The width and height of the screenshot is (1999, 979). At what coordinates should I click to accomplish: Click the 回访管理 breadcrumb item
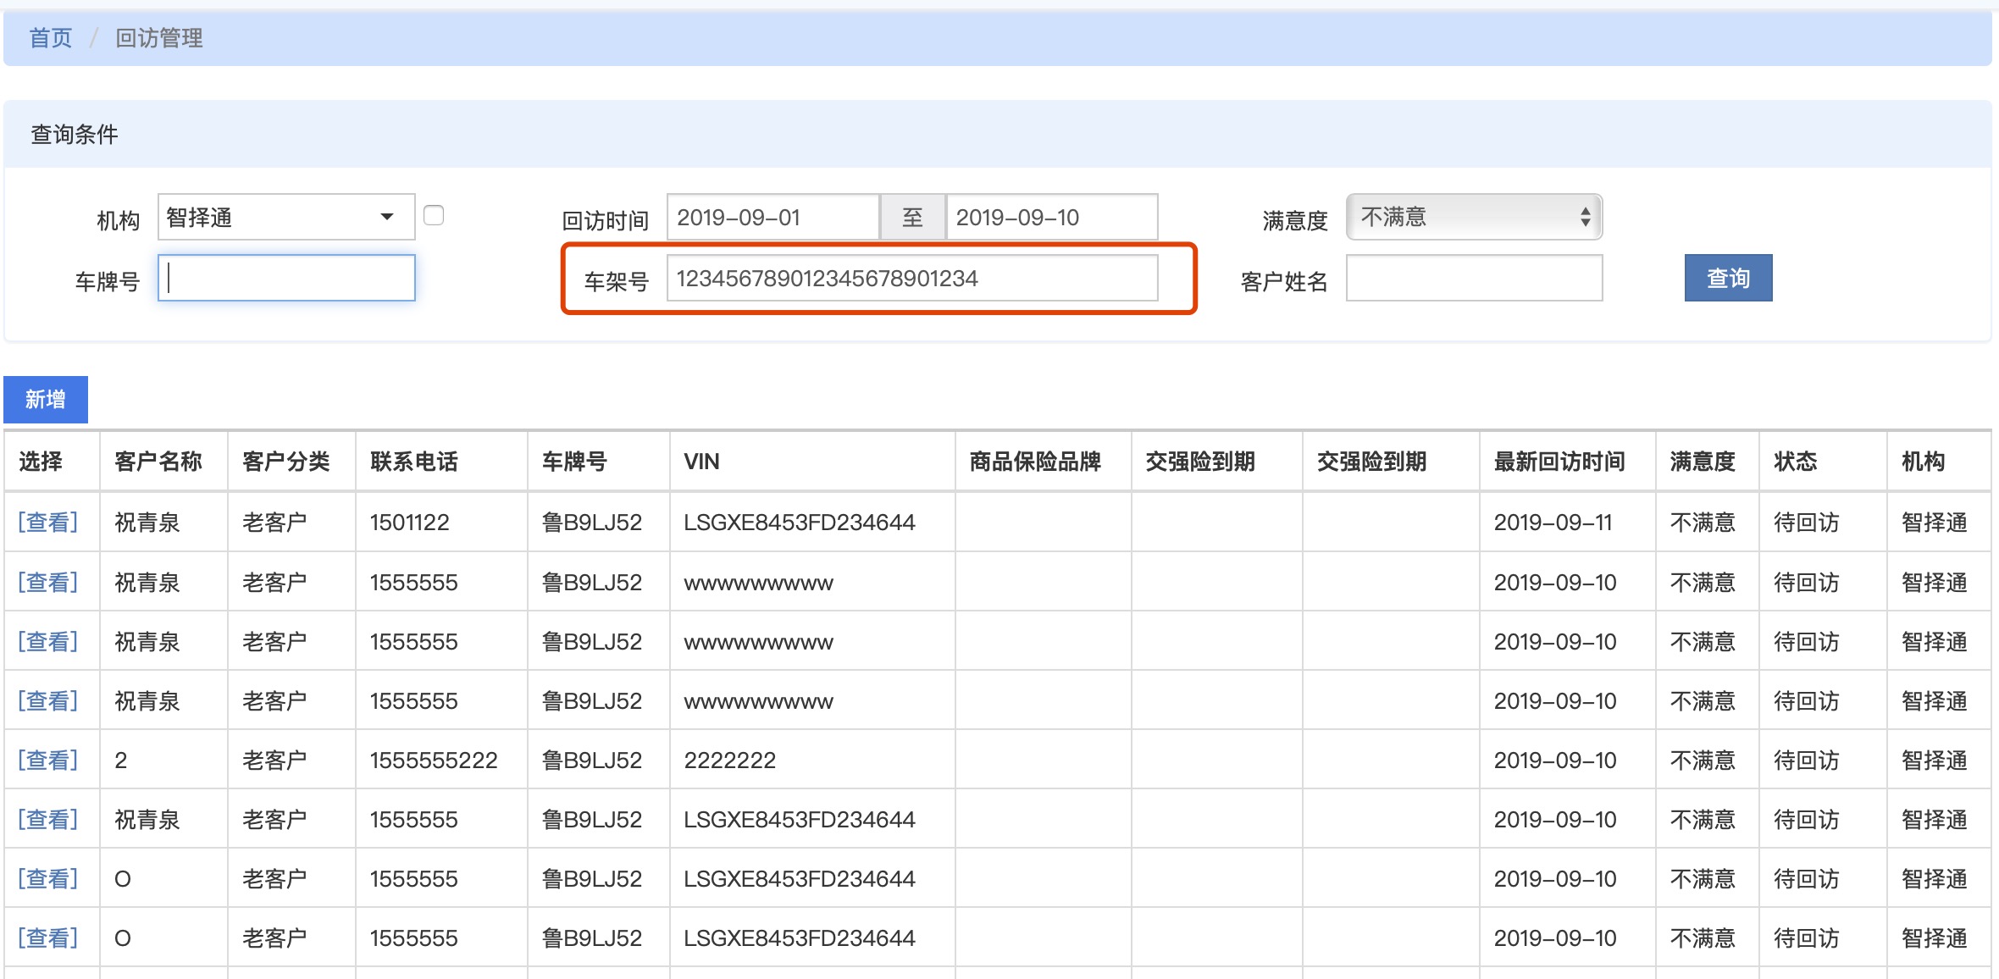(x=159, y=38)
